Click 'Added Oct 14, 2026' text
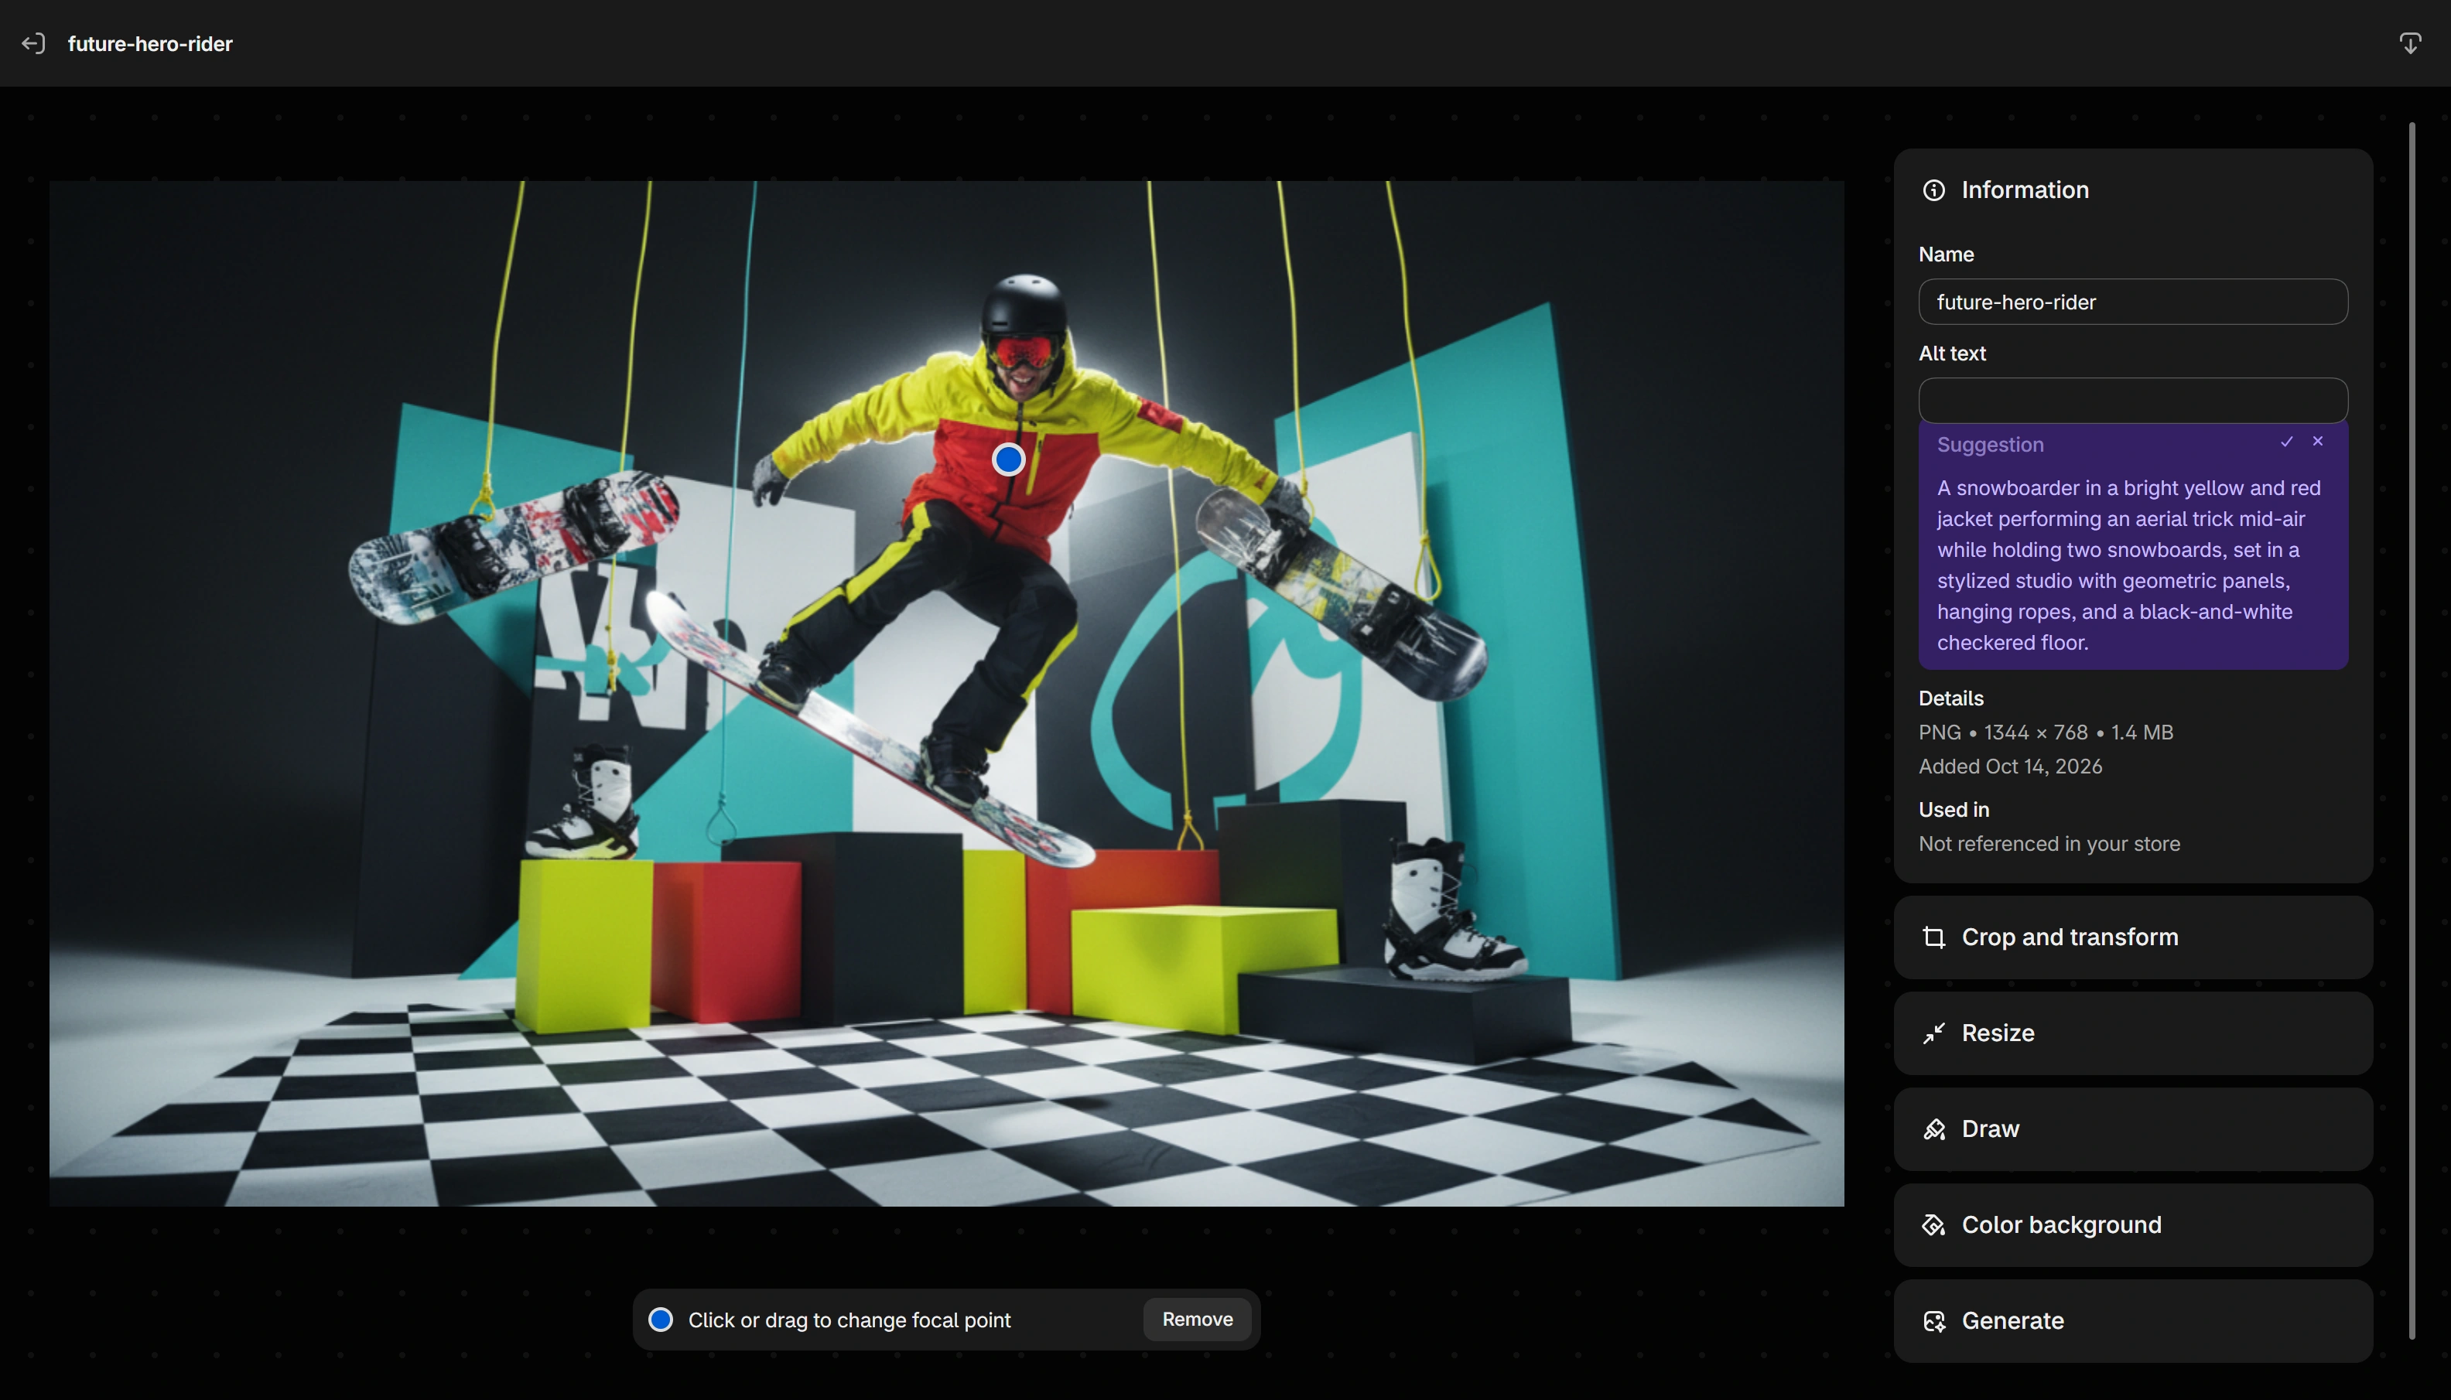The width and height of the screenshot is (2451, 1400). point(2010,767)
